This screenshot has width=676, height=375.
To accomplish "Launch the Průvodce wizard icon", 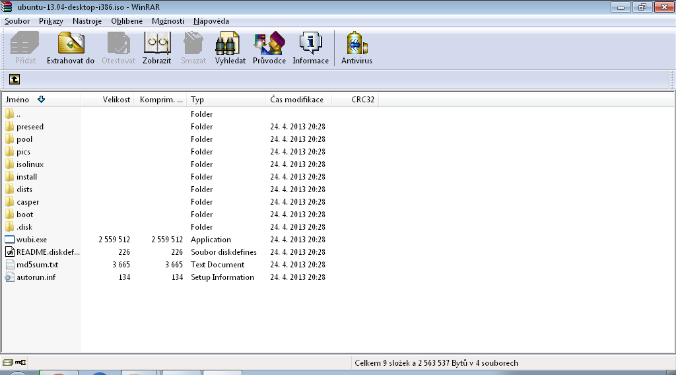I will (269, 43).
